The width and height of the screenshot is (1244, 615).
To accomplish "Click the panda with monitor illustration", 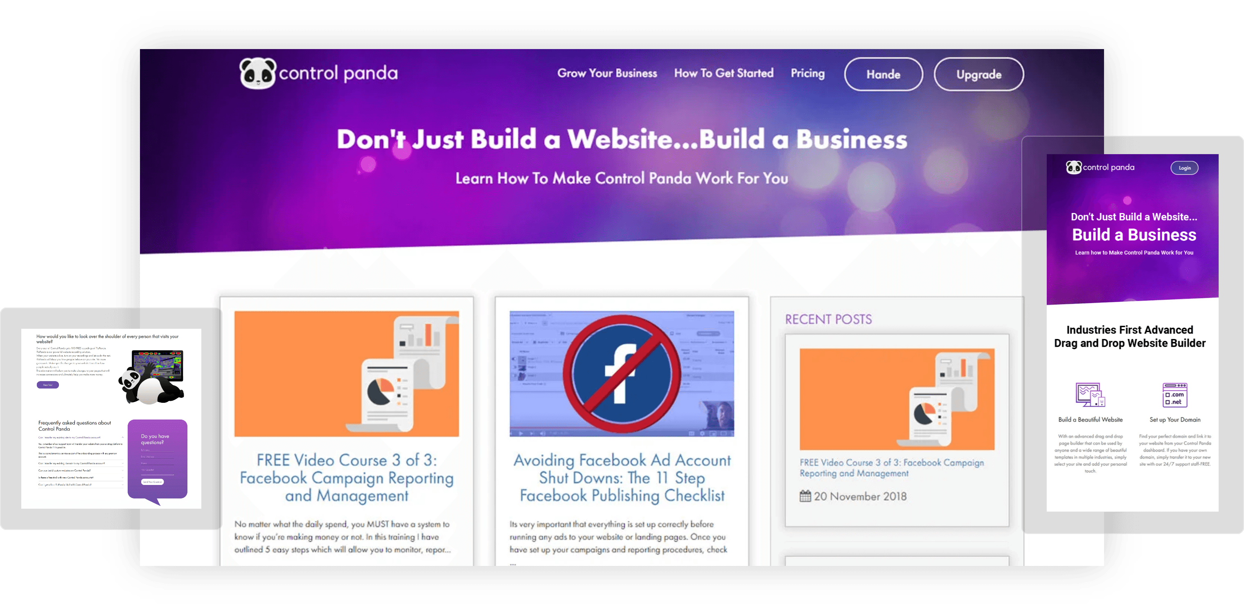I will point(152,377).
